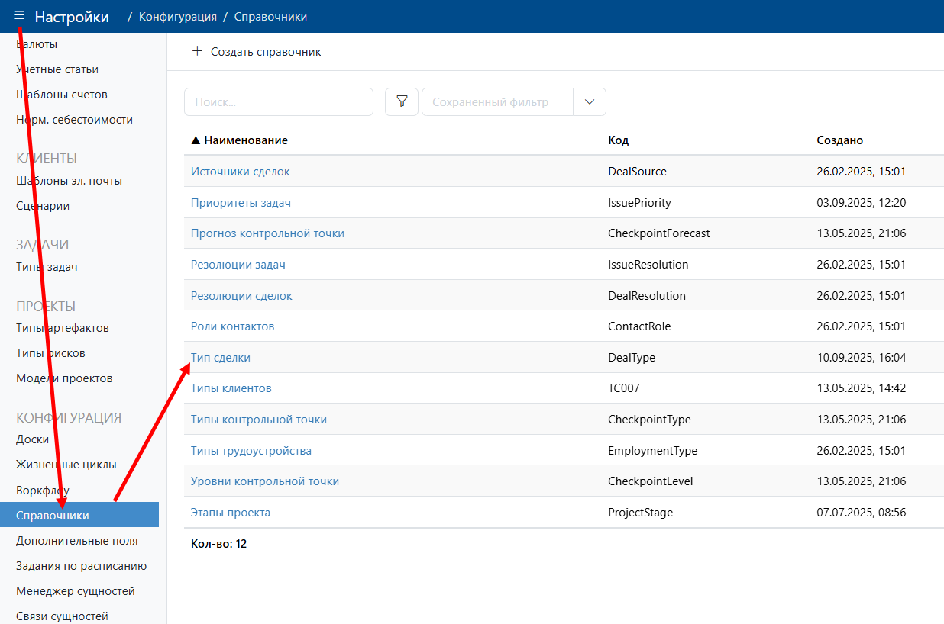
Task: Select Типы задач in sidebar
Action: click(47, 267)
